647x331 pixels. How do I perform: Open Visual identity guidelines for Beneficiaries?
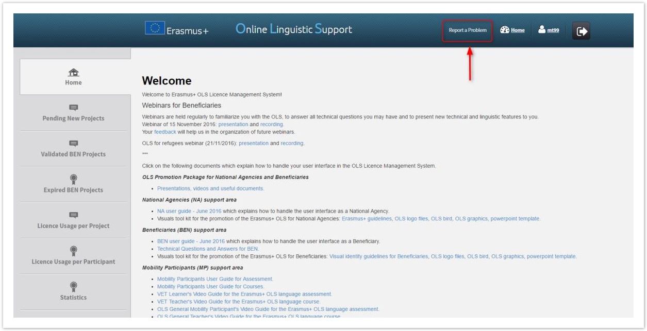pos(378,256)
